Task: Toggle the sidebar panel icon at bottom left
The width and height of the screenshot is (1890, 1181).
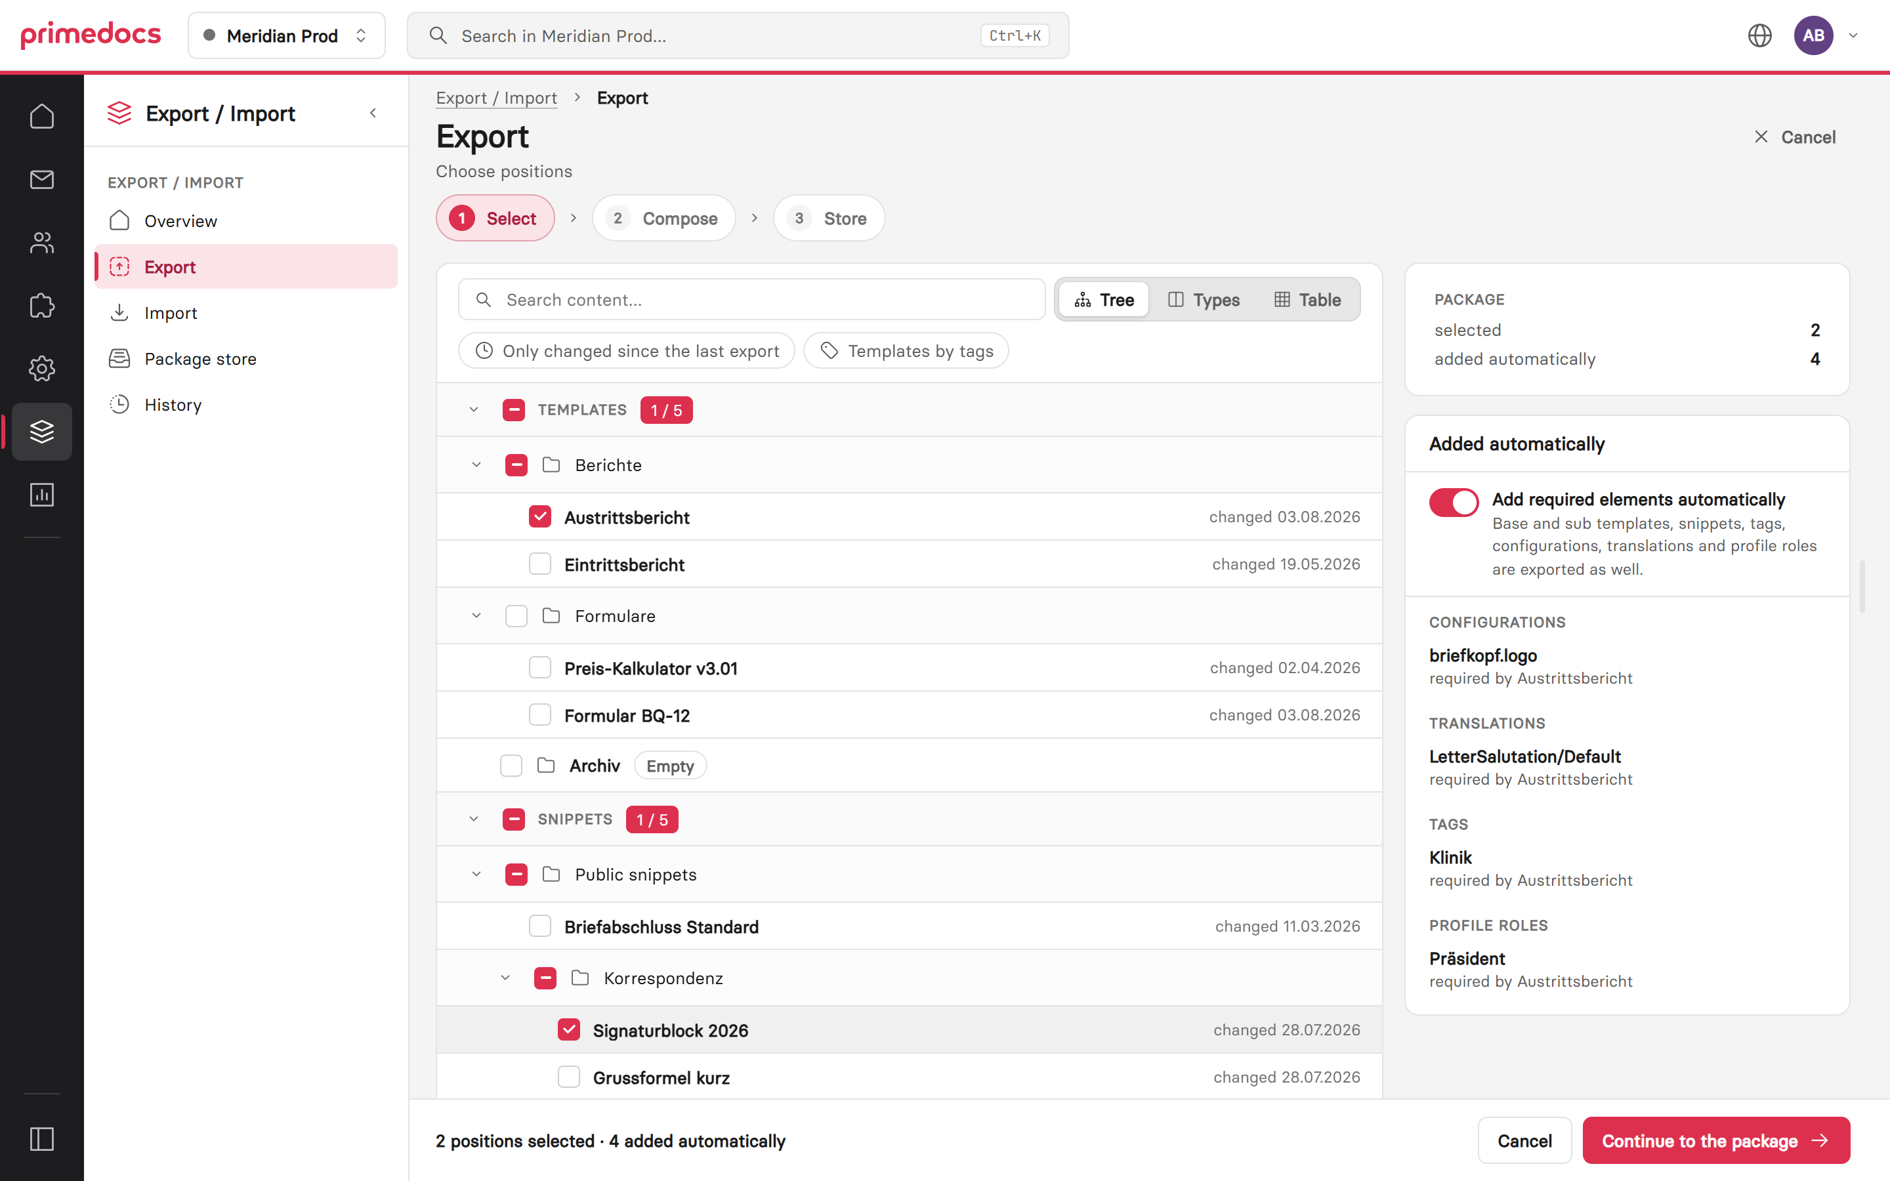Action: coord(41,1139)
